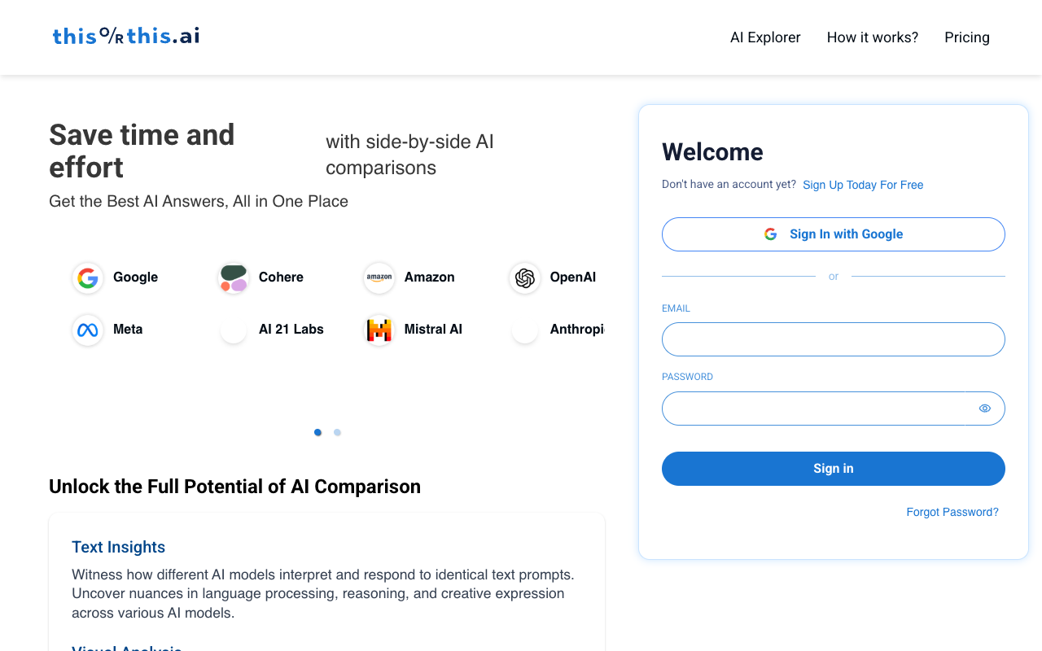Viewport: 1042px width, 651px height.
Task: Select the first carousel slide dot
Action: (317, 432)
